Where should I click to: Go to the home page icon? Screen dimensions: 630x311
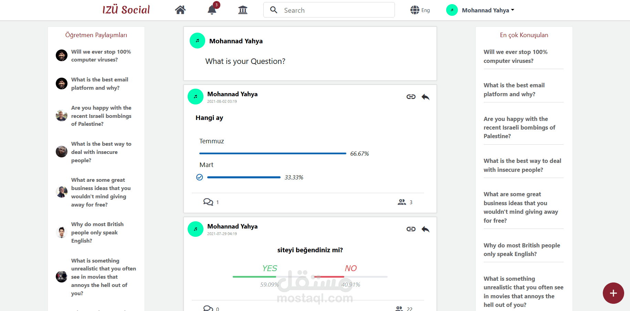click(x=180, y=10)
